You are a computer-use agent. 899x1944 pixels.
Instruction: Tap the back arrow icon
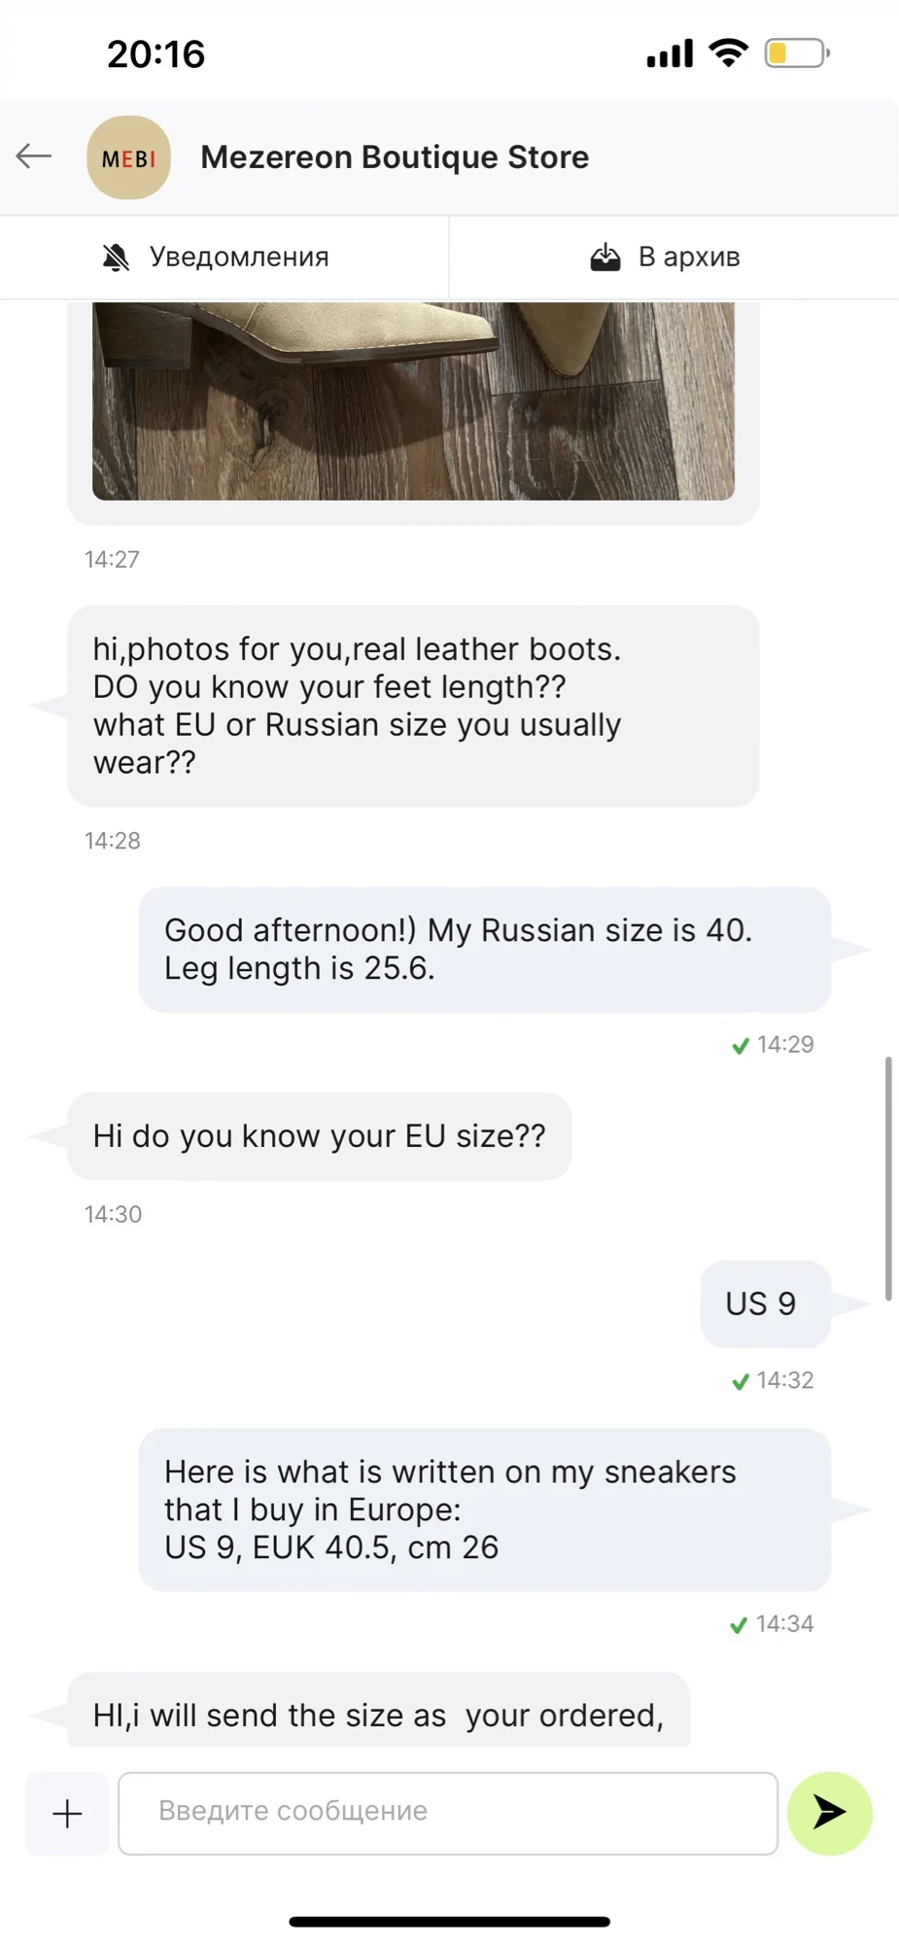point(34,156)
